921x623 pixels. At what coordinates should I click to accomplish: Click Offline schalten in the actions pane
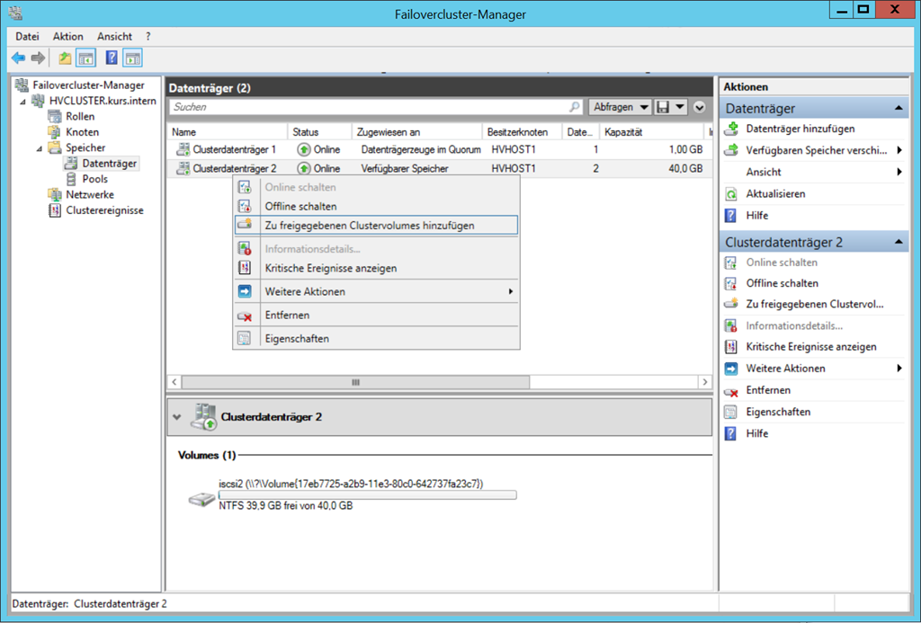782,283
